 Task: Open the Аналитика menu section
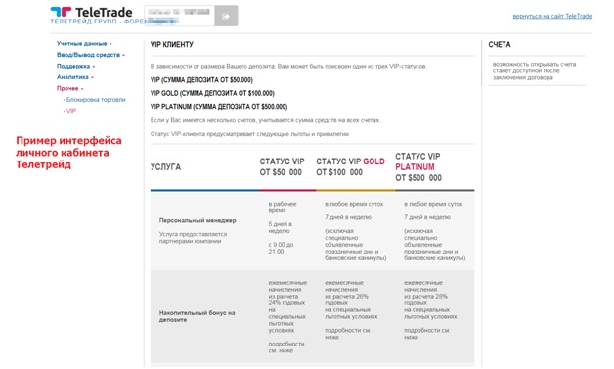74,77
